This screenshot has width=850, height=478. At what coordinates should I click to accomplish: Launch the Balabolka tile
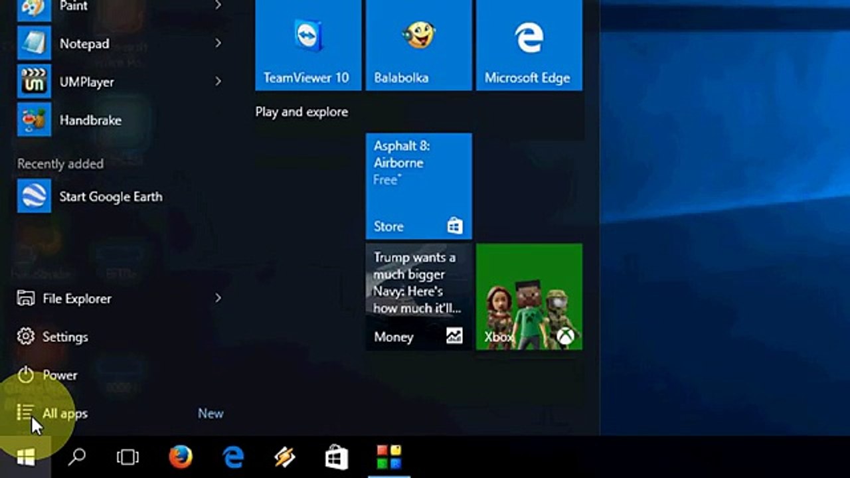pos(419,44)
